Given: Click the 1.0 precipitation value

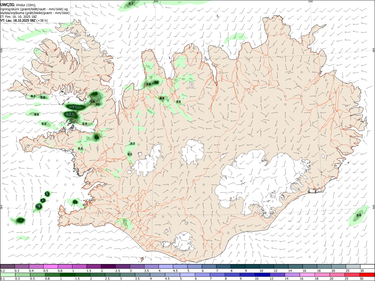Looking at the screenshot, I should click(98, 104).
